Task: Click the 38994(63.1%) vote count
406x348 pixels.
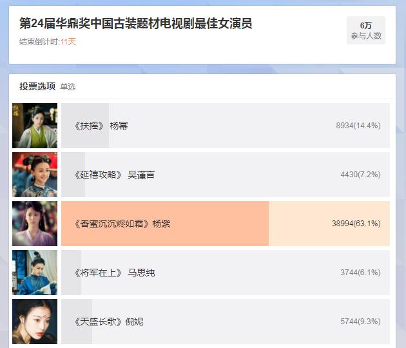Action: (x=356, y=224)
